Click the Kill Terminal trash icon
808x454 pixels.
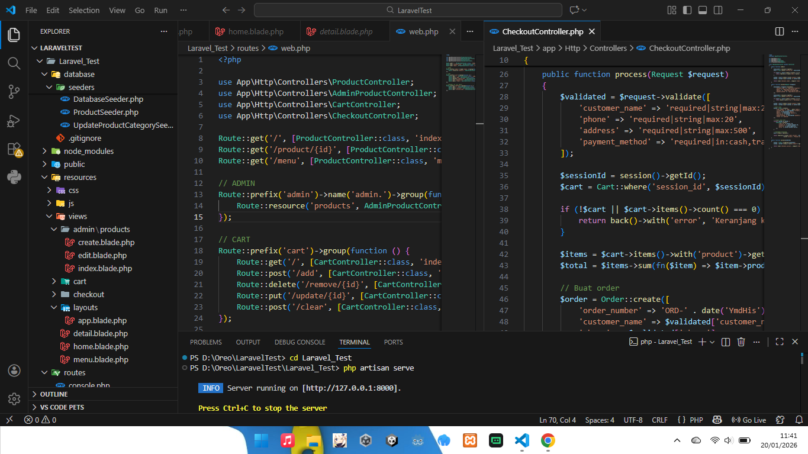741,342
